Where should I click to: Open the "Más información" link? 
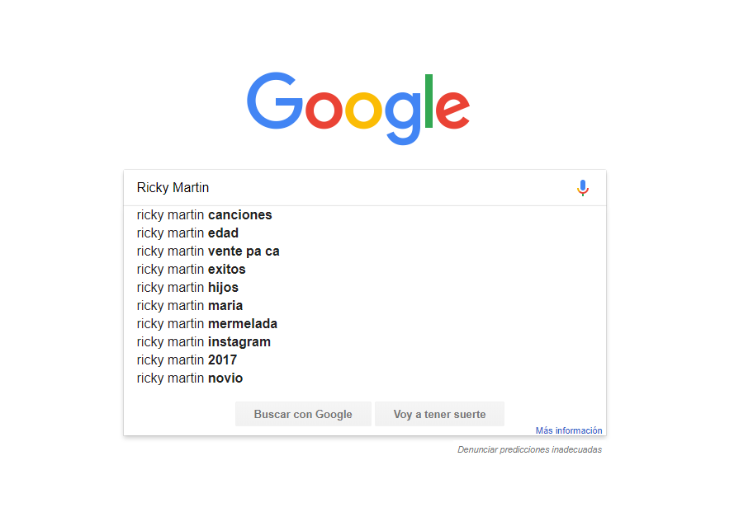coord(569,430)
